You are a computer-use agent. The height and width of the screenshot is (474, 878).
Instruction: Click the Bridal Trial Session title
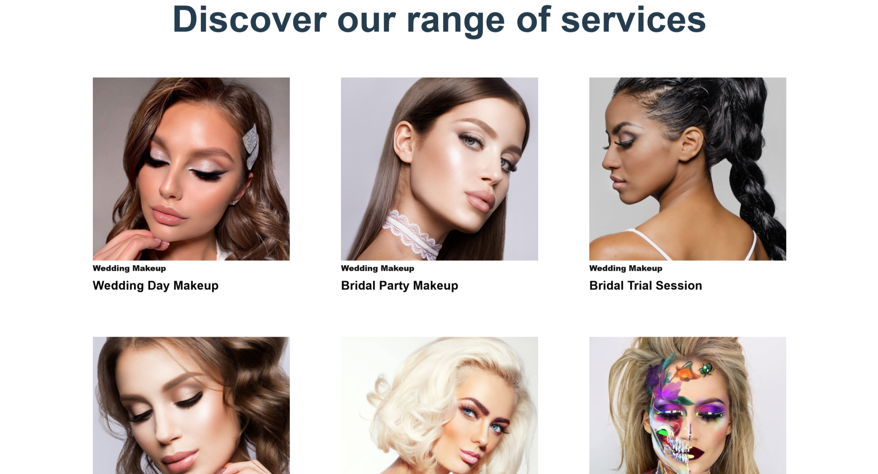[646, 286]
